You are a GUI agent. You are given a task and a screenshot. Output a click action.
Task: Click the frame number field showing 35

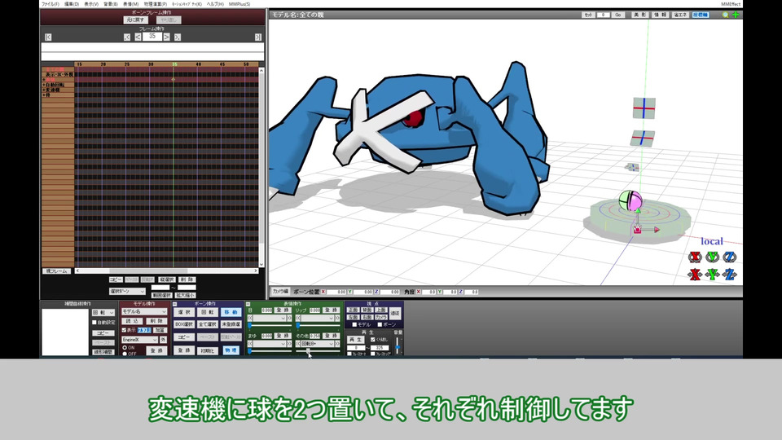click(x=152, y=37)
